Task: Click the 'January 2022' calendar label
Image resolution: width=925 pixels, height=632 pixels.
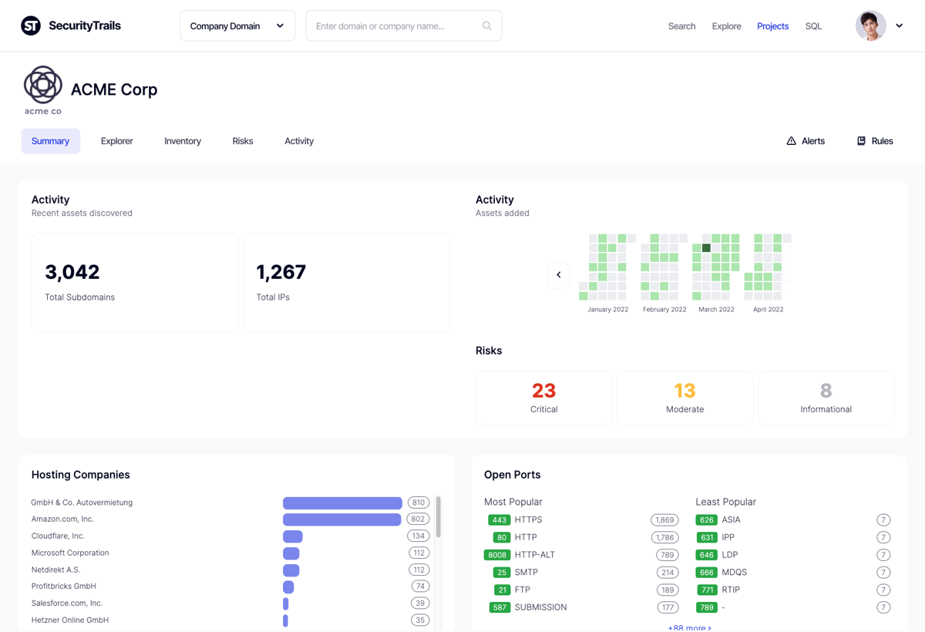Action: click(x=608, y=309)
